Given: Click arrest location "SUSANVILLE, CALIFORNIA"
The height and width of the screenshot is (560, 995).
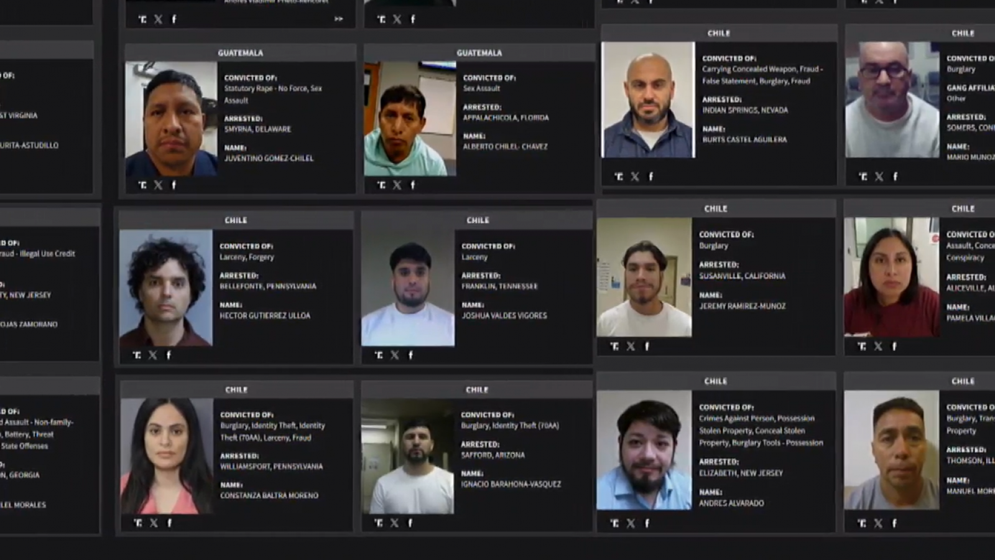Looking at the screenshot, I should (x=743, y=276).
